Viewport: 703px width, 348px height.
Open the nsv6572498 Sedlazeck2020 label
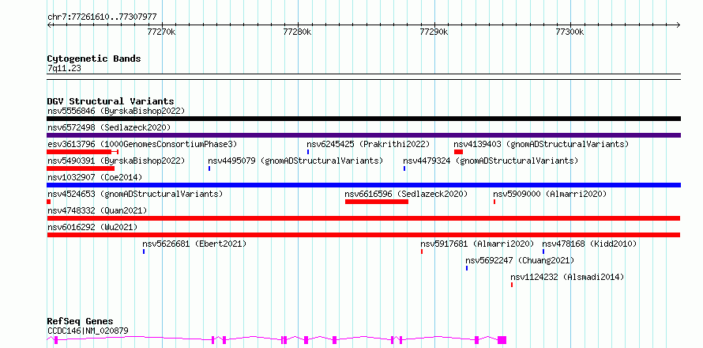[109, 127]
